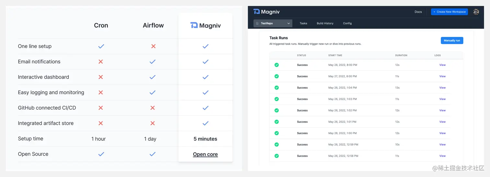This screenshot has width=490, height=177.
Task: View logs for May 26, 1:03 PM run
Action: click(x=442, y=99)
